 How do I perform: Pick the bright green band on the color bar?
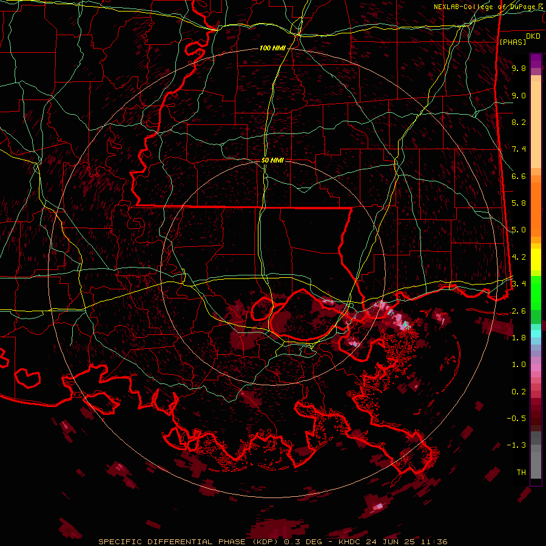point(536,293)
